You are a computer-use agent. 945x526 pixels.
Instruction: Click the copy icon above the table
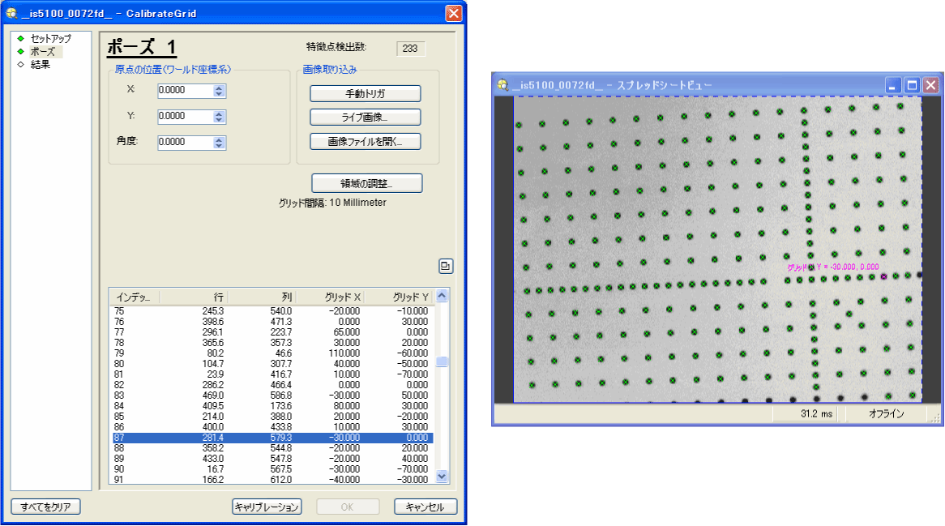pos(446,265)
